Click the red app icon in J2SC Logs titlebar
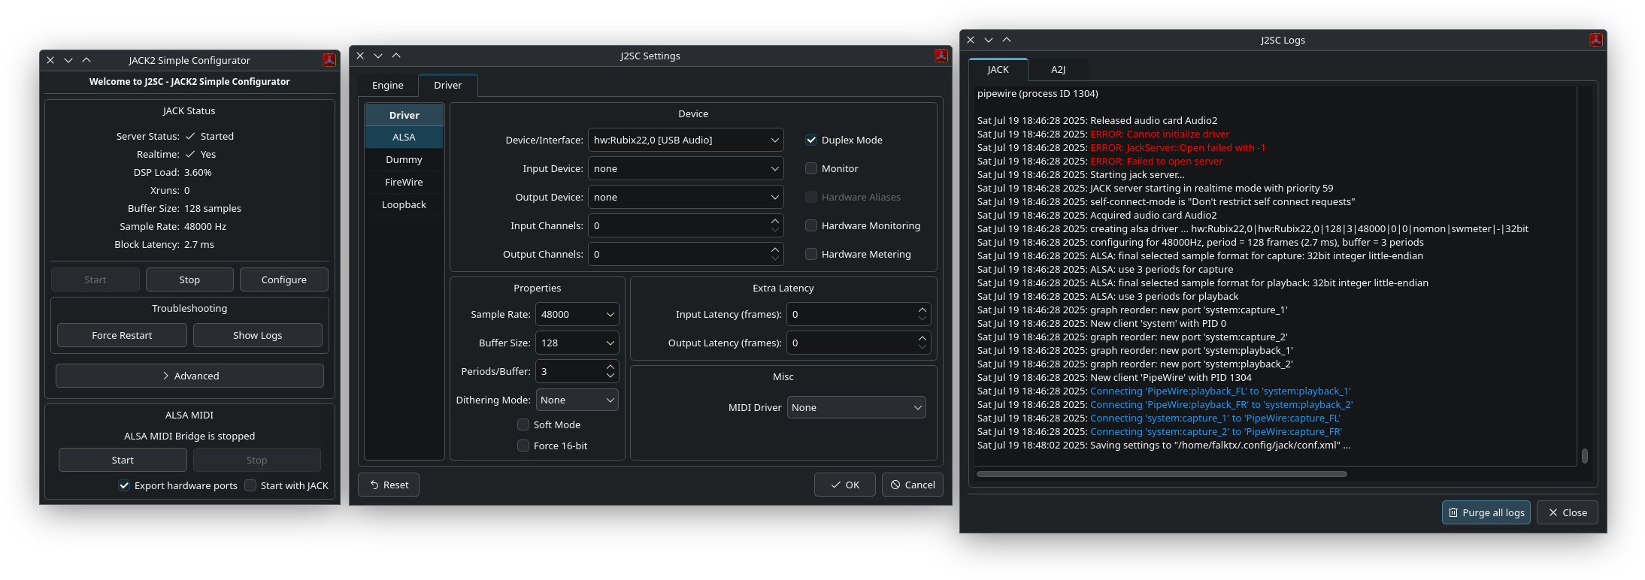1645x580 pixels. point(1595,40)
